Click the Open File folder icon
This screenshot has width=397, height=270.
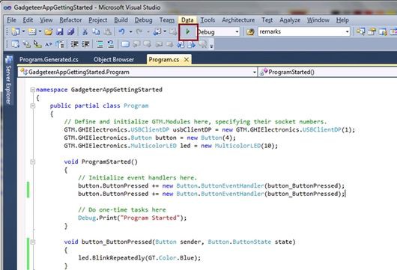(49, 31)
